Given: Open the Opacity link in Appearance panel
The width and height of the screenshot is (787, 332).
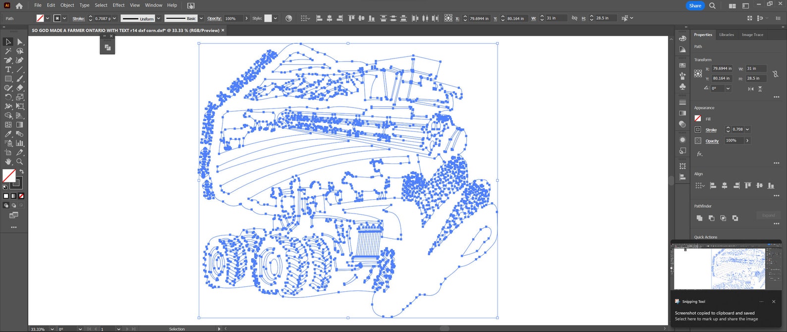Looking at the screenshot, I should (712, 141).
